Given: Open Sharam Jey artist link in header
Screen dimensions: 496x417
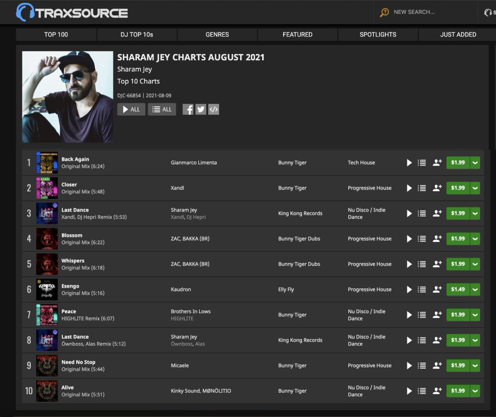Looking at the screenshot, I should [x=135, y=69].
